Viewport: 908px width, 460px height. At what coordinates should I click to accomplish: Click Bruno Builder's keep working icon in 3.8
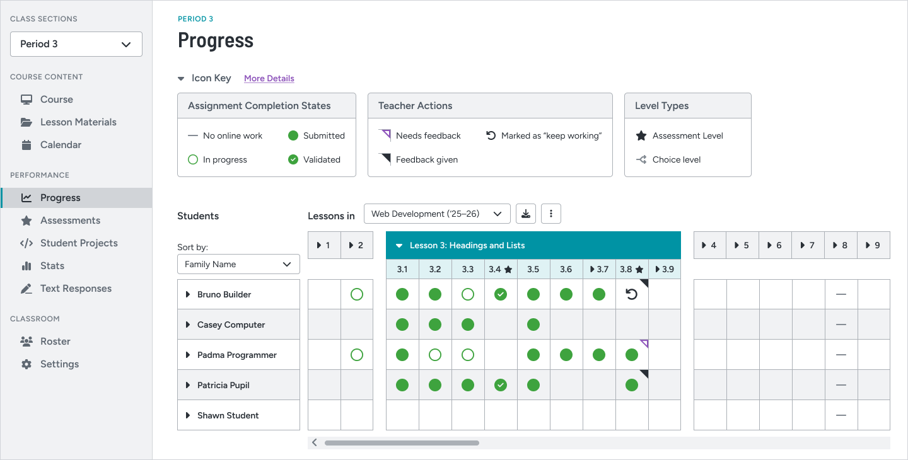point(632,294)
